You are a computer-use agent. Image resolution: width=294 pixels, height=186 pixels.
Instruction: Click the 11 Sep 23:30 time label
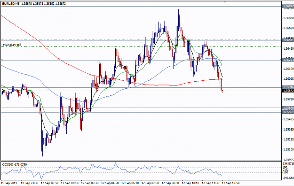(30, 183)
